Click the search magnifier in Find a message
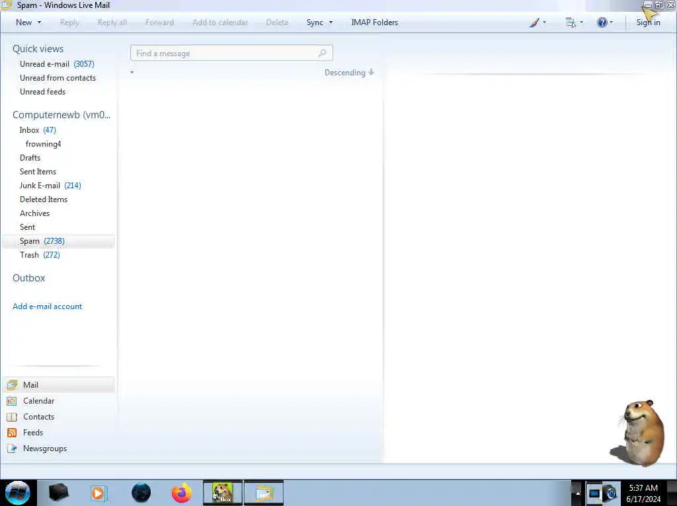This screenshot has width=677, height=506. [322, 53]
